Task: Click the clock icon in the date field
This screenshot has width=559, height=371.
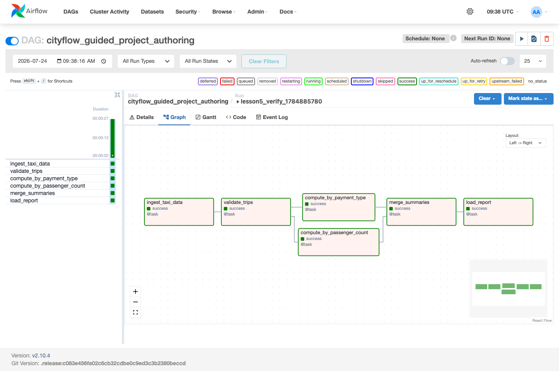Action: click(104, 61)
